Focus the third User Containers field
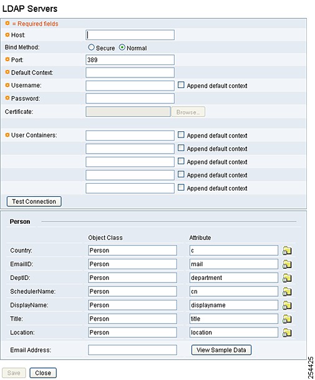The height and width of the screenshot is (380, 315). pyautogui.click(x=130, y=162)
